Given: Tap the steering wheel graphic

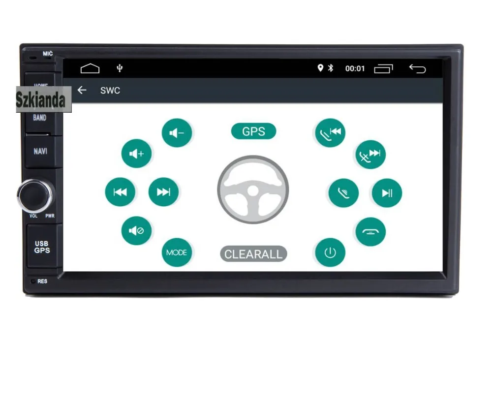Looking at the screenshot, I should click(x=252, y=189).
